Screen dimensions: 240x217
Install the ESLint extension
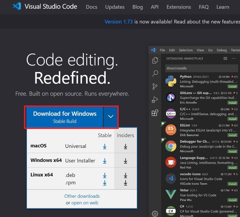(x=233, y=135)
